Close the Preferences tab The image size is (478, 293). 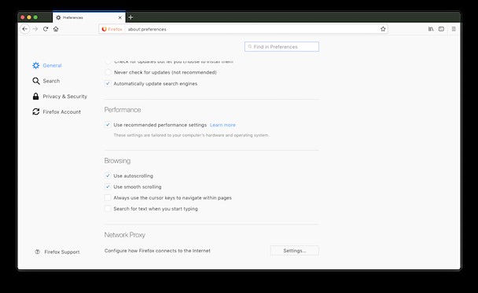pyautogui.click(x=119, y=17)
